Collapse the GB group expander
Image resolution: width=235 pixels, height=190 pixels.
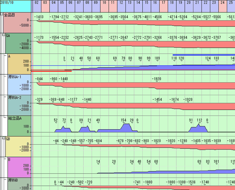point(4,139)
